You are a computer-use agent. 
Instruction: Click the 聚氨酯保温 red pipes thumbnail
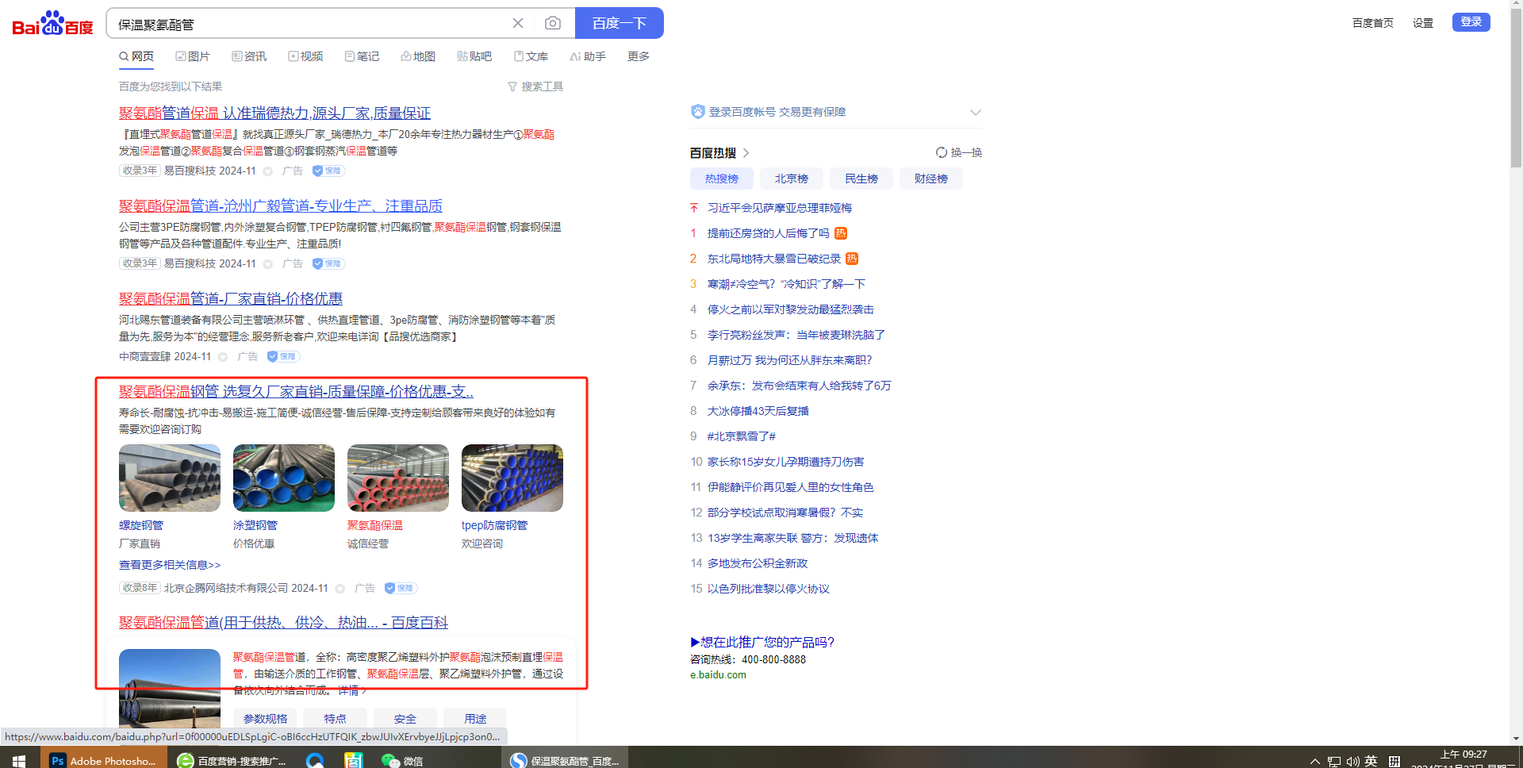(398, 478)
